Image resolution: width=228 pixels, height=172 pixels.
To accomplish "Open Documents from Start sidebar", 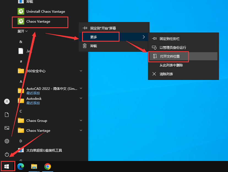I will click(7, 115).
